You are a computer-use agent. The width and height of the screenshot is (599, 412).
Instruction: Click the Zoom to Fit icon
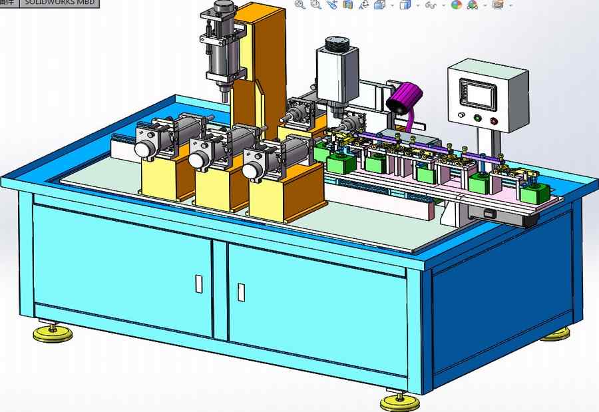pyautogui.click(x=300, y=5)
